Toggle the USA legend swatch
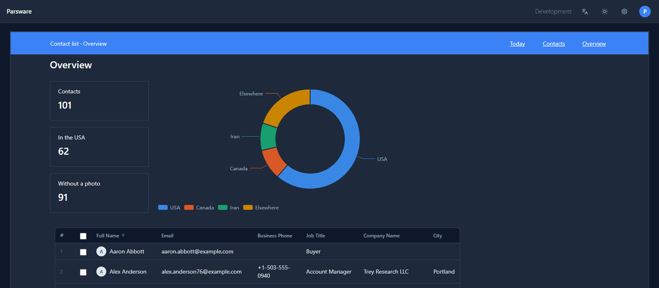The width and height of the screenshot is (659, 288). coord(163,207)
